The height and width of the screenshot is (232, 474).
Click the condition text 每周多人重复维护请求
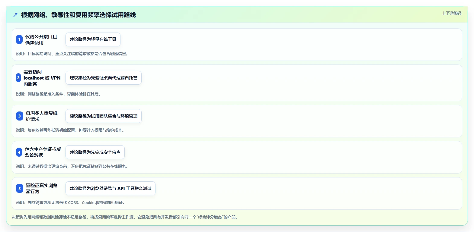coord(42,116)
